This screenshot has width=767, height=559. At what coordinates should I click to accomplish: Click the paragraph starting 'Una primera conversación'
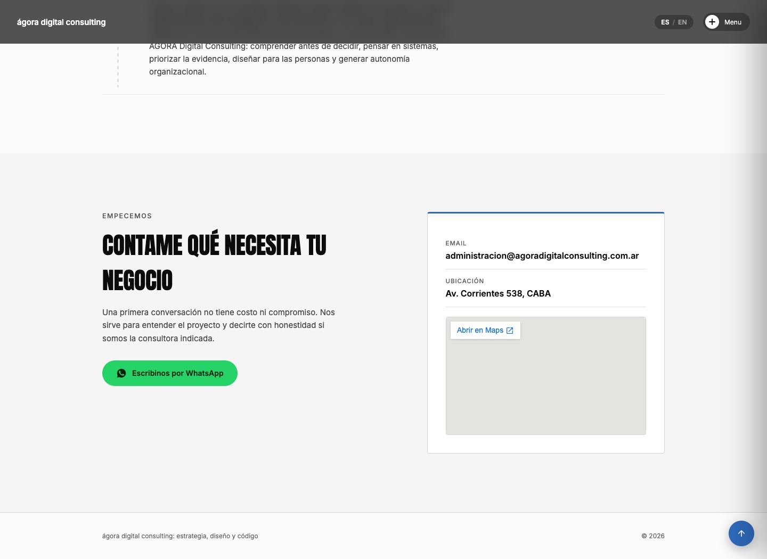(x=218, y=325)
